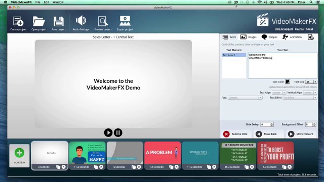Screen dimensions: 324x182
Task: Select the white 3 seconds slide thumbnail
Action: pyautogui.click(x=50, y=153)
